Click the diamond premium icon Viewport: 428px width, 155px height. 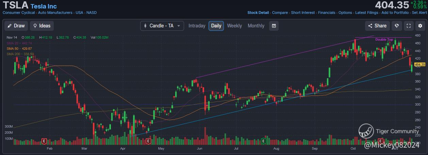pyautogui.click(x=397, y=26)
